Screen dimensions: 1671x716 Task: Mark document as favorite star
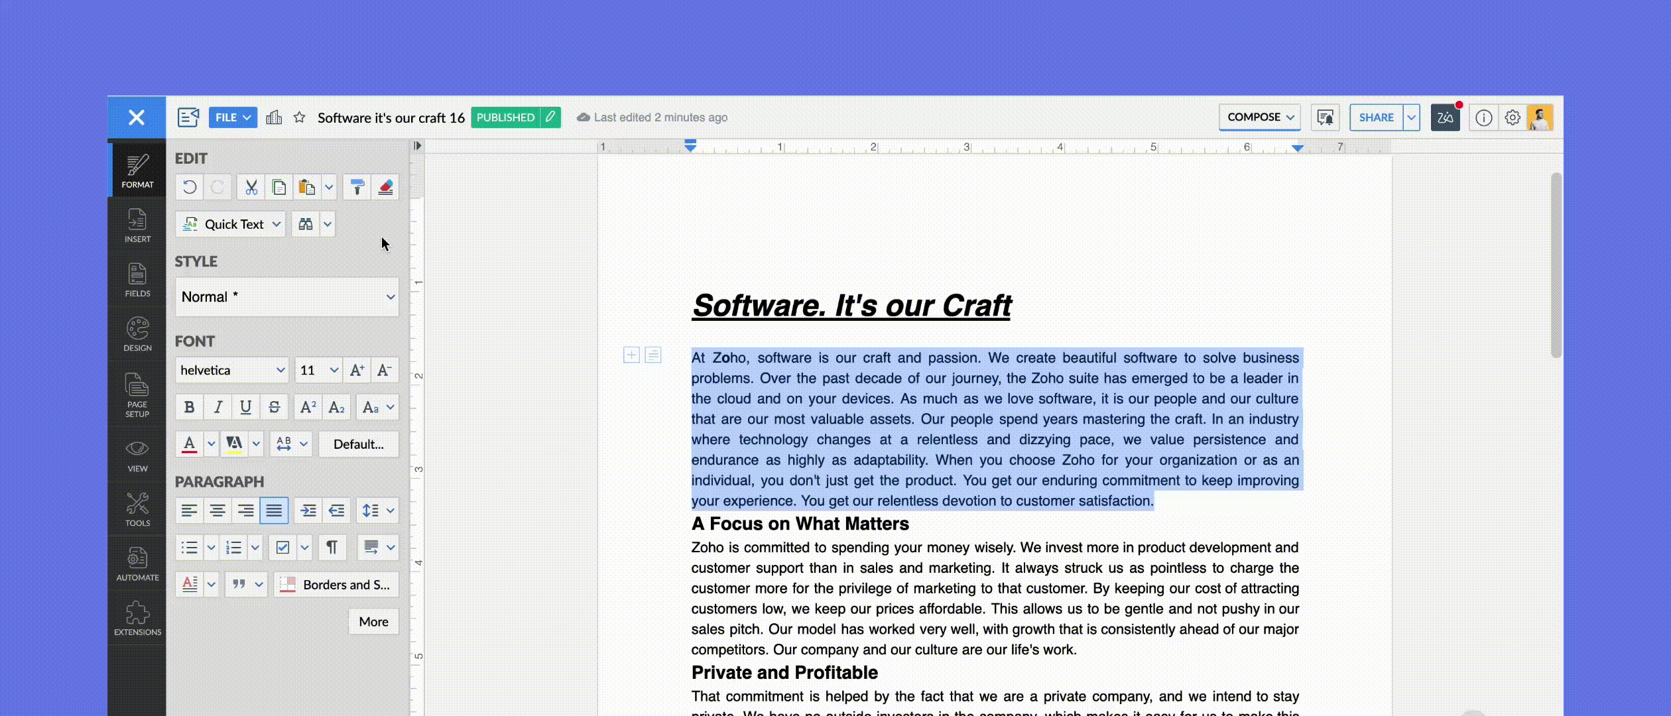pyautogui.click(x=300, y=117)
